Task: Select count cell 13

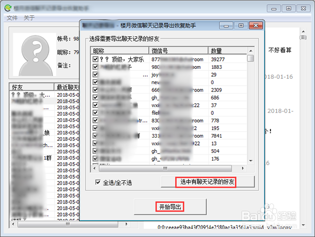Action: point(214,143)
